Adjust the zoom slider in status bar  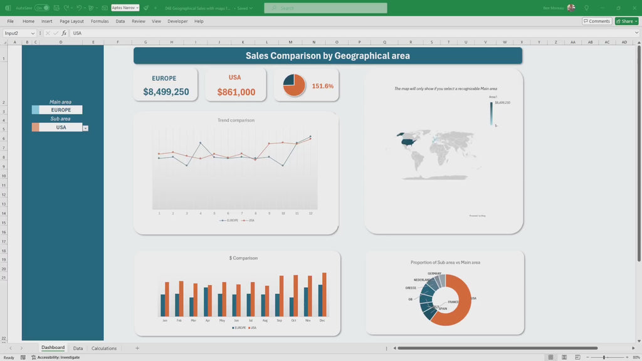point(604,357)
